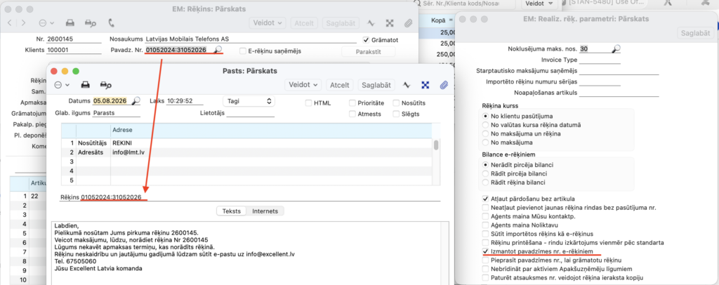719x285 pixels.
Task: Print the invoice in Rēķins window
Action: tap(70, 22)
